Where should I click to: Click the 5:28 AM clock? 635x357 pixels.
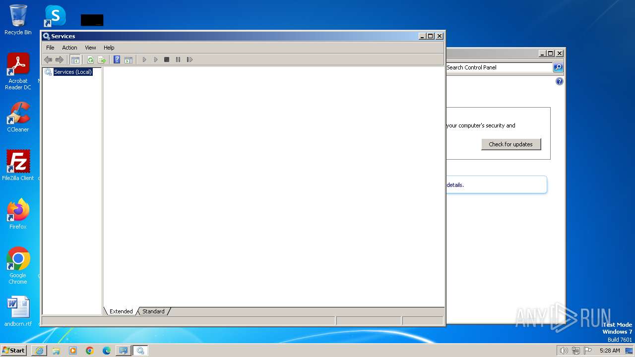(x=610, y=351)
